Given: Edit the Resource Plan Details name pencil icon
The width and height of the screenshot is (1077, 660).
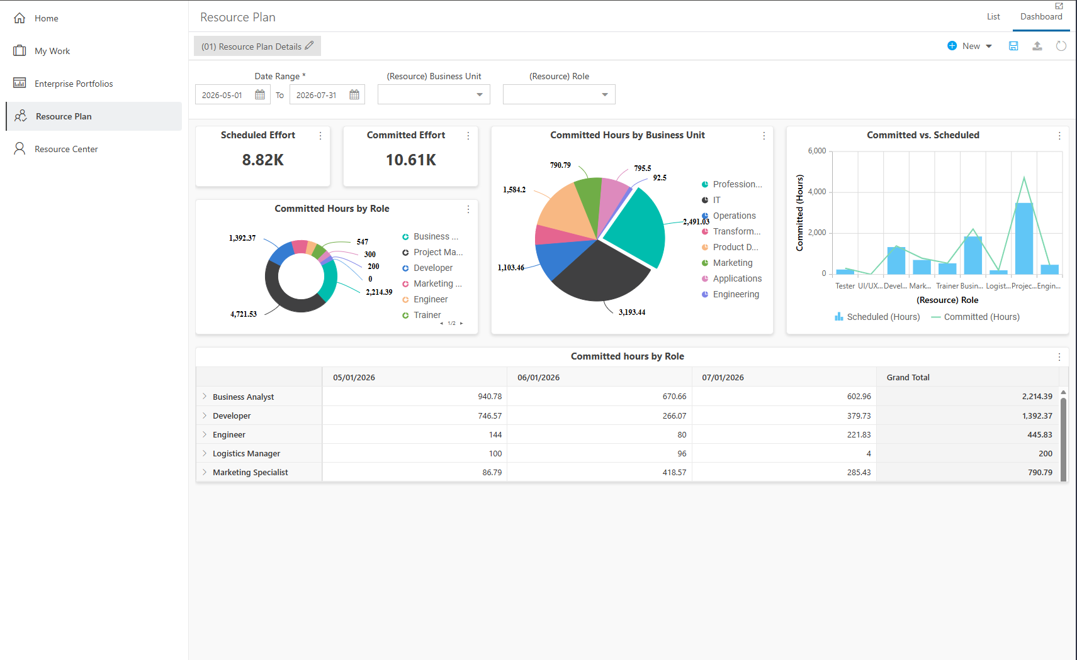Looking at the screenshot, I should click(x=309, y=46).
